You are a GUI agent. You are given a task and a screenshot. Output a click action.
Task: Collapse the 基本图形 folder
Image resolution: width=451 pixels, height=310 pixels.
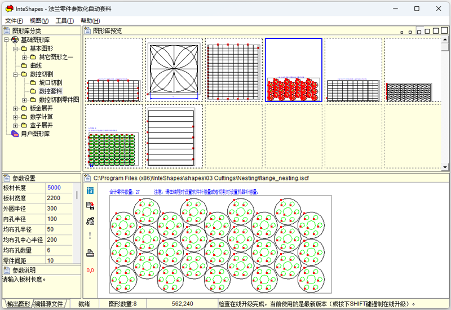click(x=15, y=48)
